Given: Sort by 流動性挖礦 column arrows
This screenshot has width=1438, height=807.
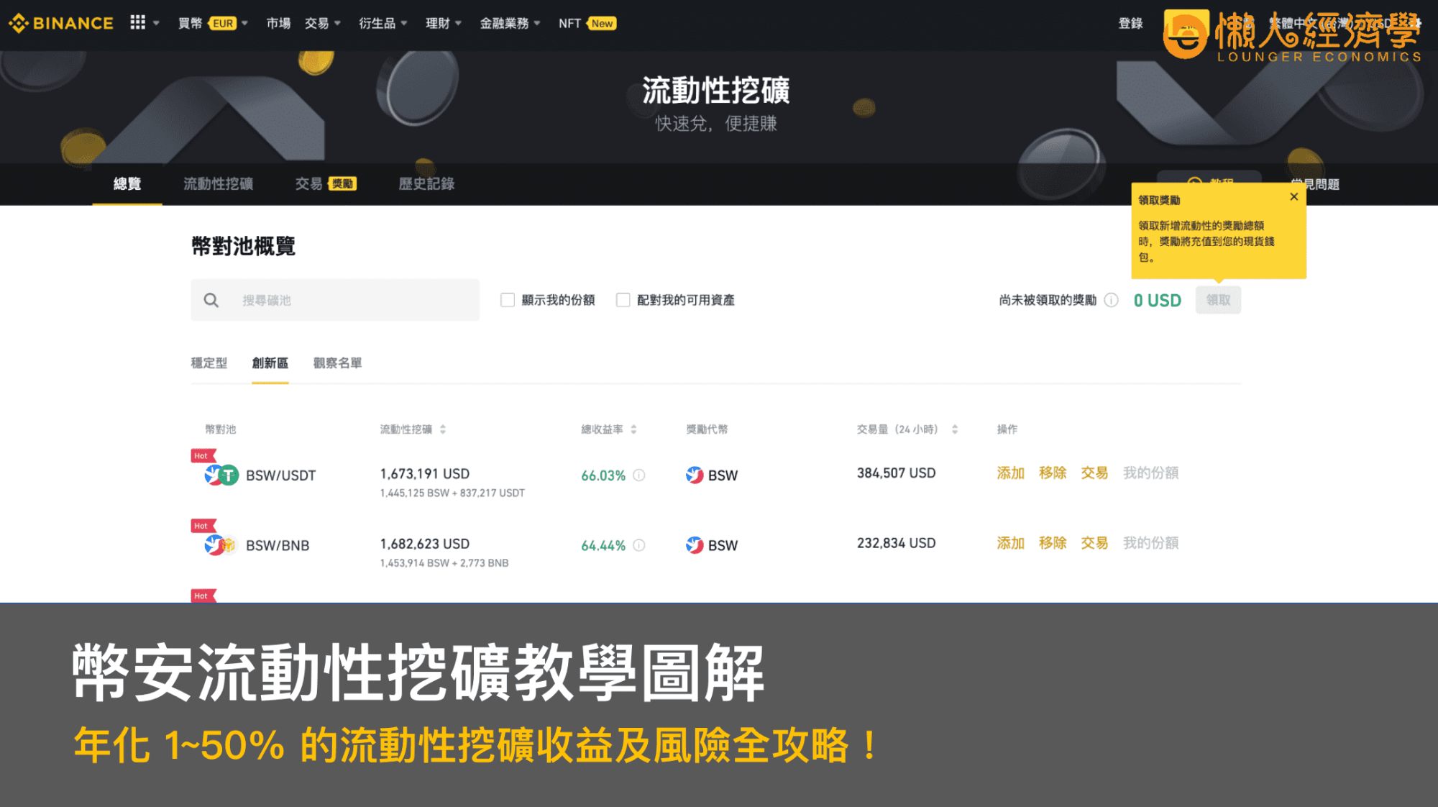Looking at the screenshot, I should tap(443, 429).
